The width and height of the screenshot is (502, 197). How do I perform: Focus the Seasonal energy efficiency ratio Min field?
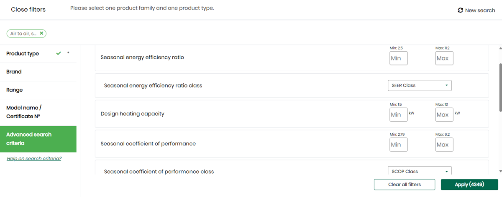tap(398, 58)
